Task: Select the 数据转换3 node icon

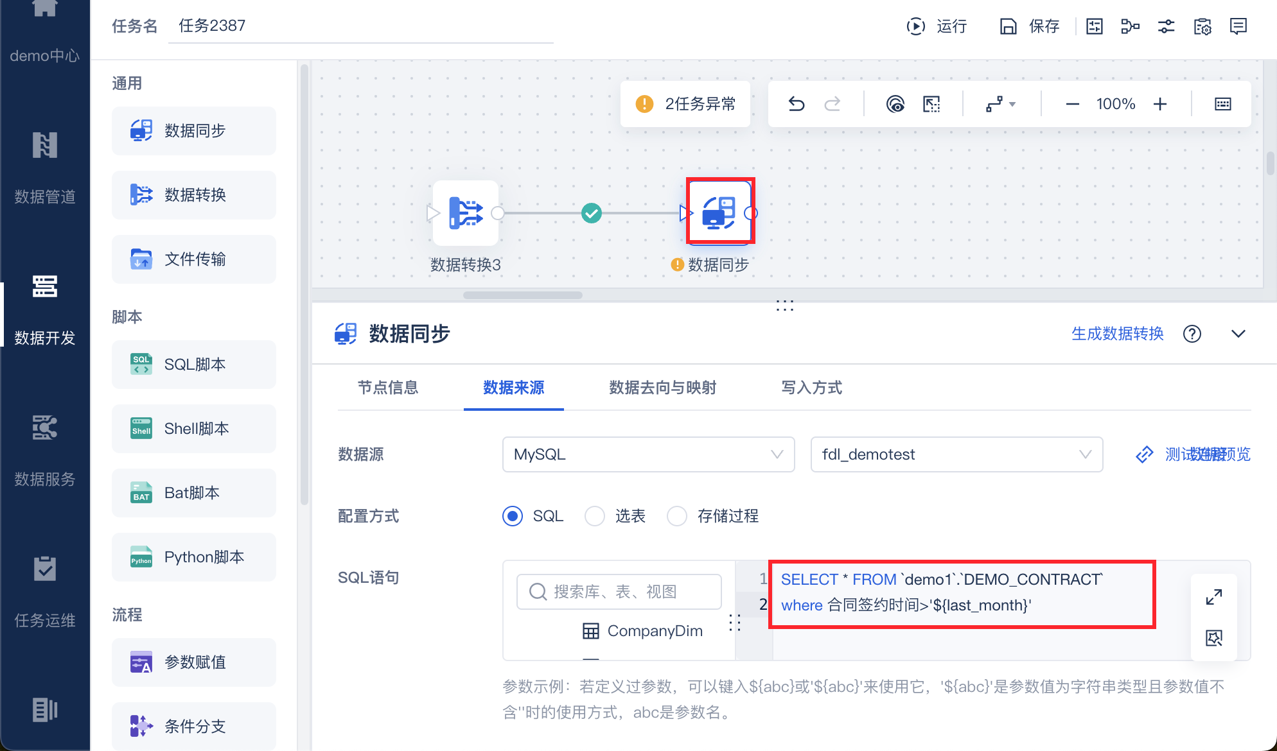Action: pyautogui.click(x=466, y=213)
